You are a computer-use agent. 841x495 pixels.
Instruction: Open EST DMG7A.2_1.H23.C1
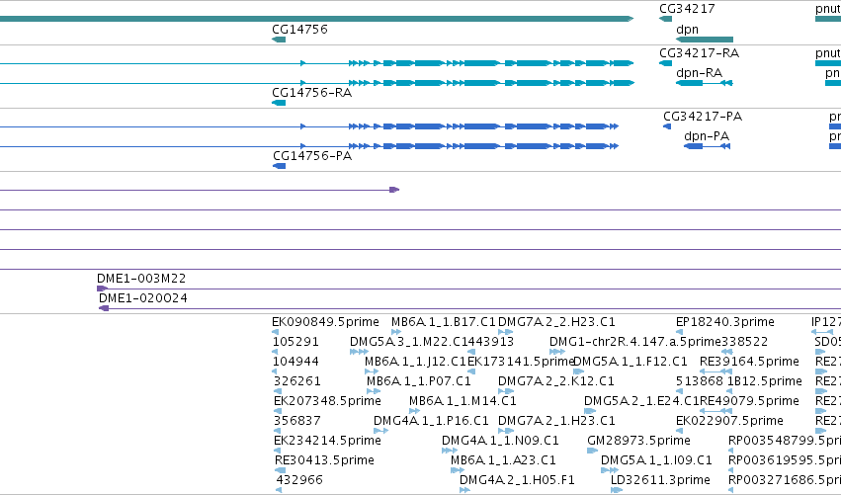[556, 421]
